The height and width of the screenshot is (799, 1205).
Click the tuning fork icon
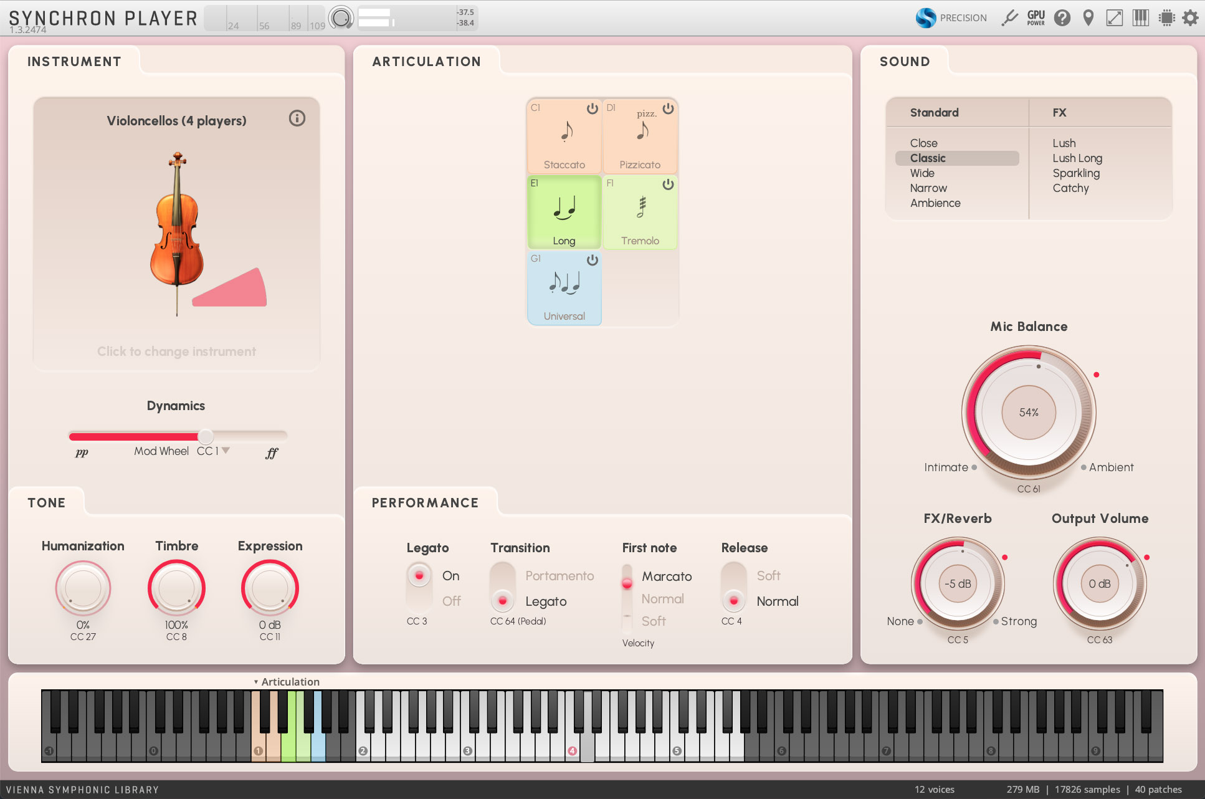point(1009,17)
